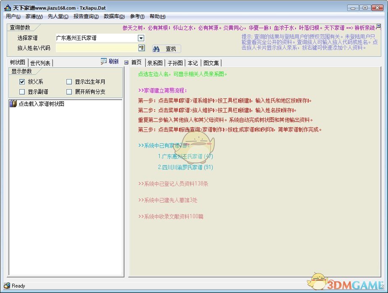Collapse the left panel with the square expander

[126, 62]
